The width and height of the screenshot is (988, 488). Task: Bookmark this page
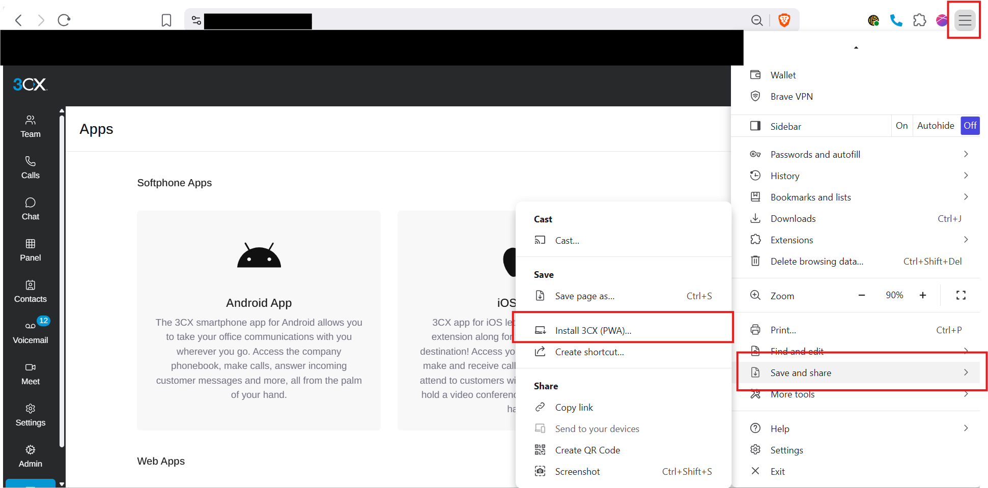point(166,20)
